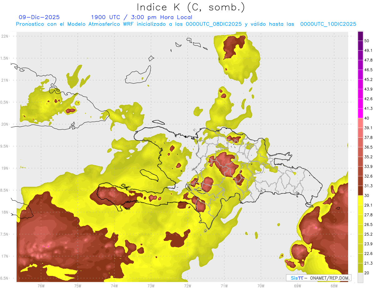
Task: Click the '27.8' color scale value
Action: pyautogui.click(x=368, y=215)
